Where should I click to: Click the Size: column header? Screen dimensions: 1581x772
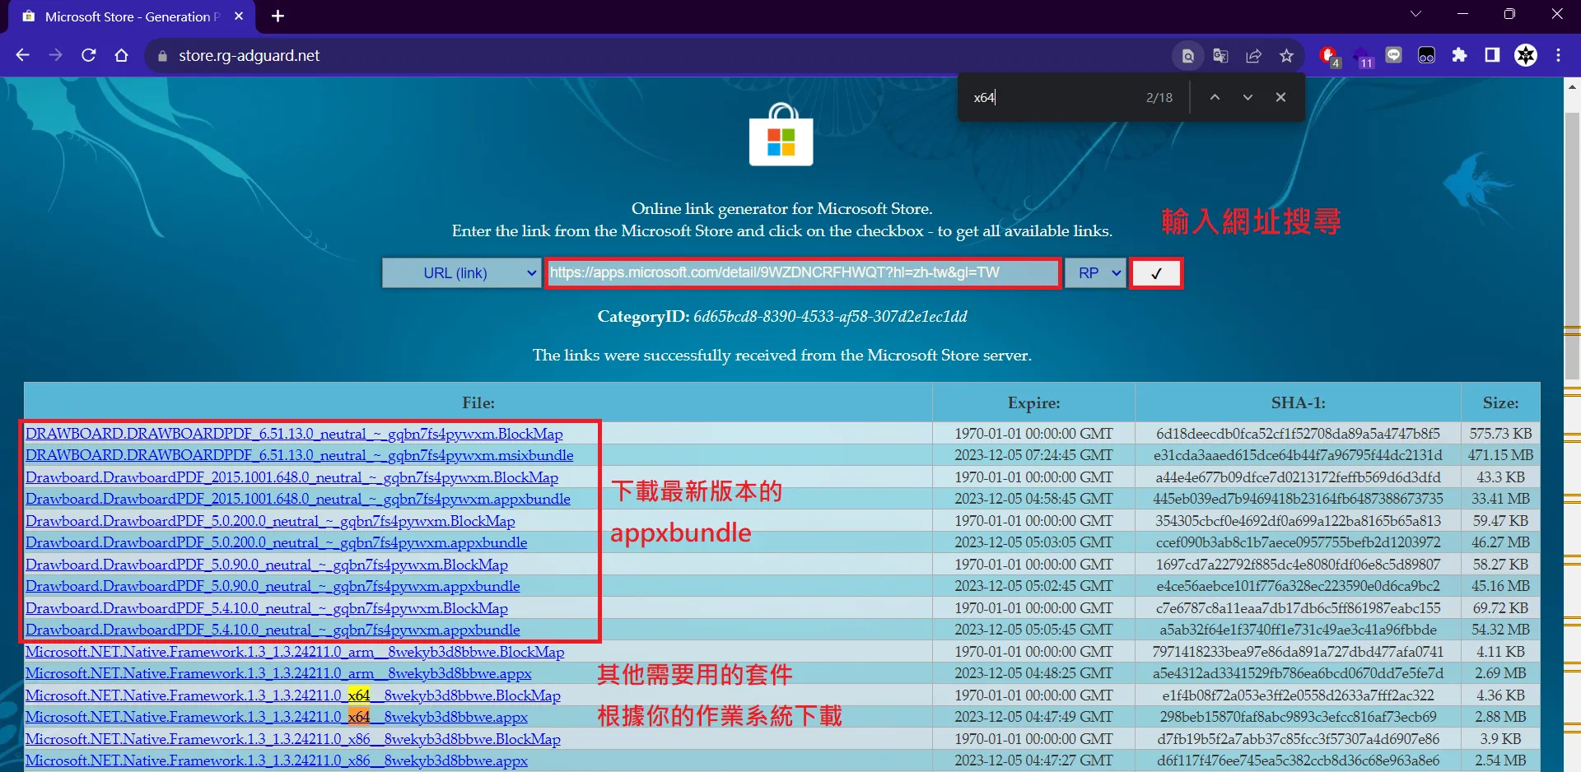tap(1500, 403)
